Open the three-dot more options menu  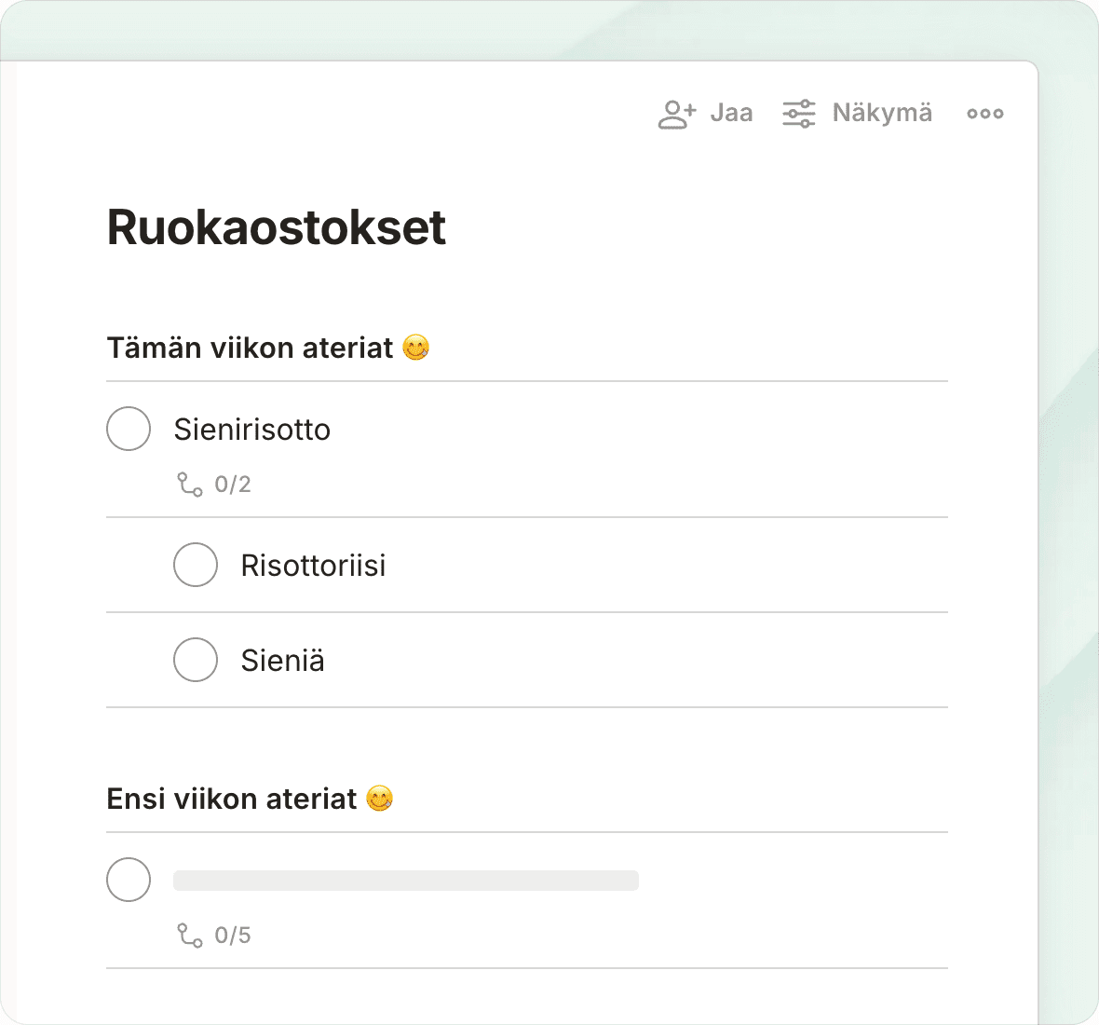pyautogui.click(x=984, y=114)
